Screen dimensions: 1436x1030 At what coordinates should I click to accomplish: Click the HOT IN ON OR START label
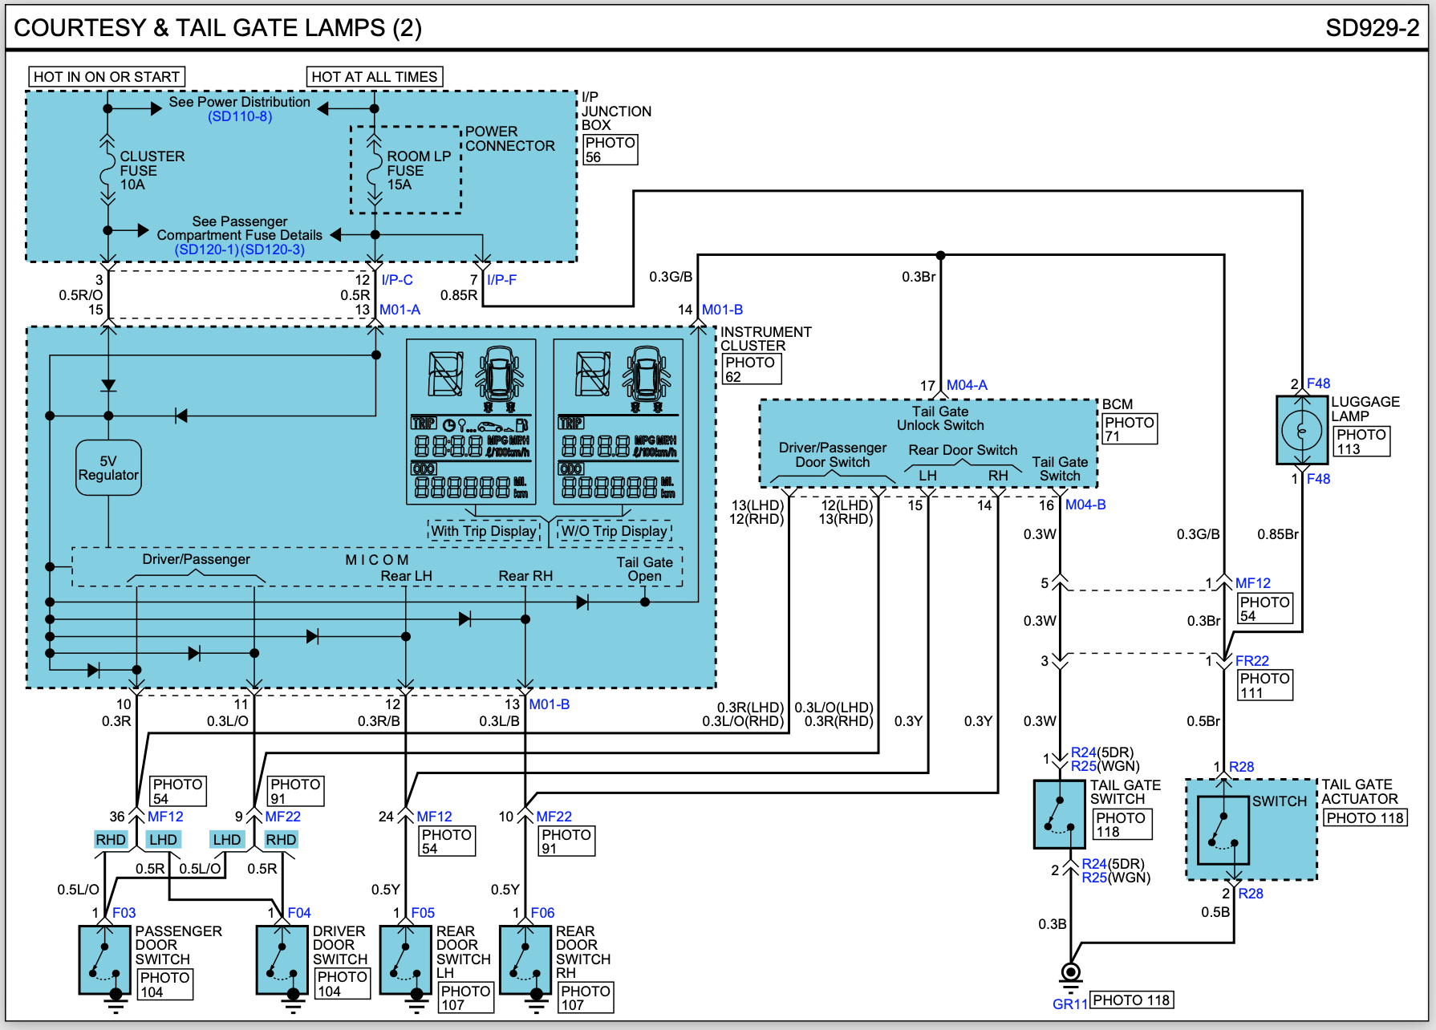pos(107,77)
